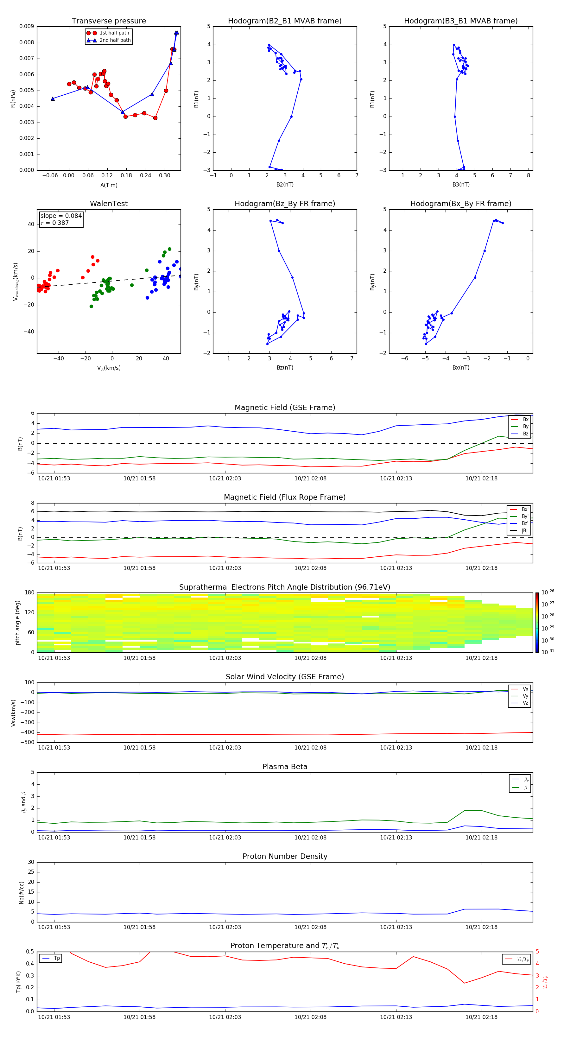This screenshot has width=570, height=1045.
Task: Select the "V_remaining(km/s)" y-axis label
Action: tap(16, 282)
